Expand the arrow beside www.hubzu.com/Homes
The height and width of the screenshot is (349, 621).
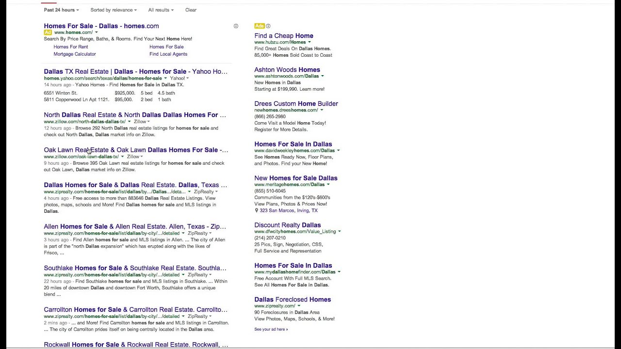[x=309, y=42]
